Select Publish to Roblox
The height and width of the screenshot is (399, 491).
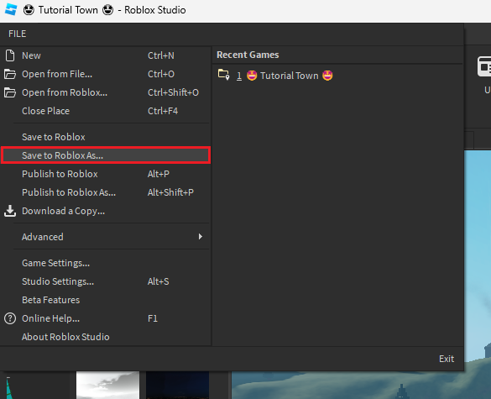pyautogui.click(x=106, y=174)
